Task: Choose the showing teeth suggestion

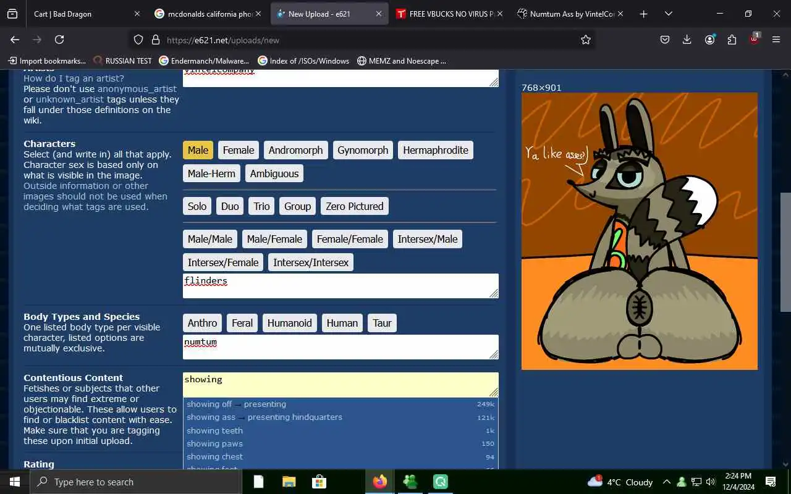Action: (341, 431)
